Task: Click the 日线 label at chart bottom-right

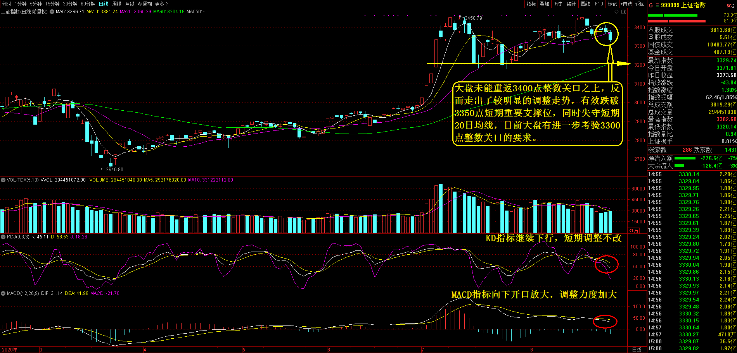Action: 637,350
